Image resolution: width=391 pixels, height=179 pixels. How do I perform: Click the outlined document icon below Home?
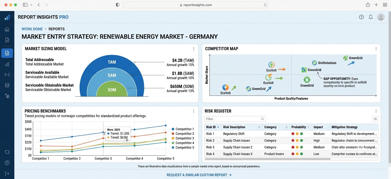coord(7,40)
